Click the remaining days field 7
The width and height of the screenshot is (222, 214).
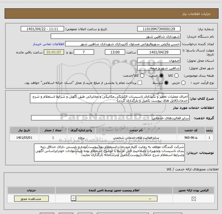[84, 52]
